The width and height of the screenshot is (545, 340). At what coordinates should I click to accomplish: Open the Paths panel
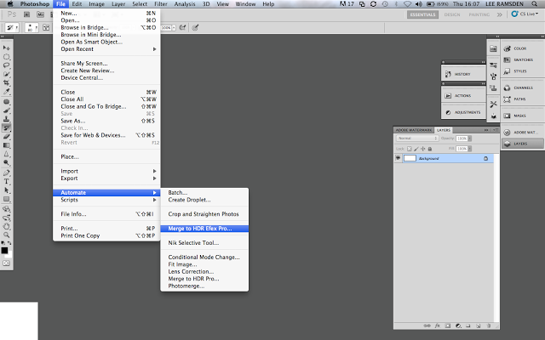pos(522,99)
